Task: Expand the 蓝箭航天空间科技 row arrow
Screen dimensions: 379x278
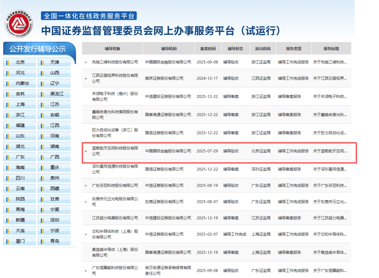Action: (x=86, y=151)
